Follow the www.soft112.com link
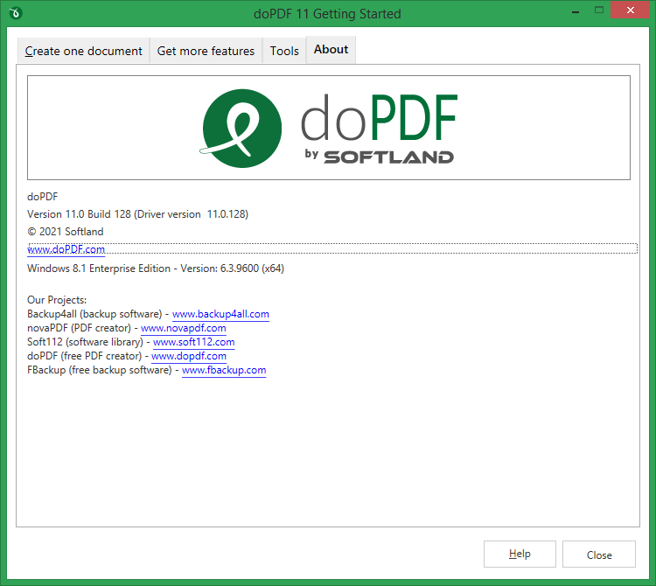 click(193, 342)
